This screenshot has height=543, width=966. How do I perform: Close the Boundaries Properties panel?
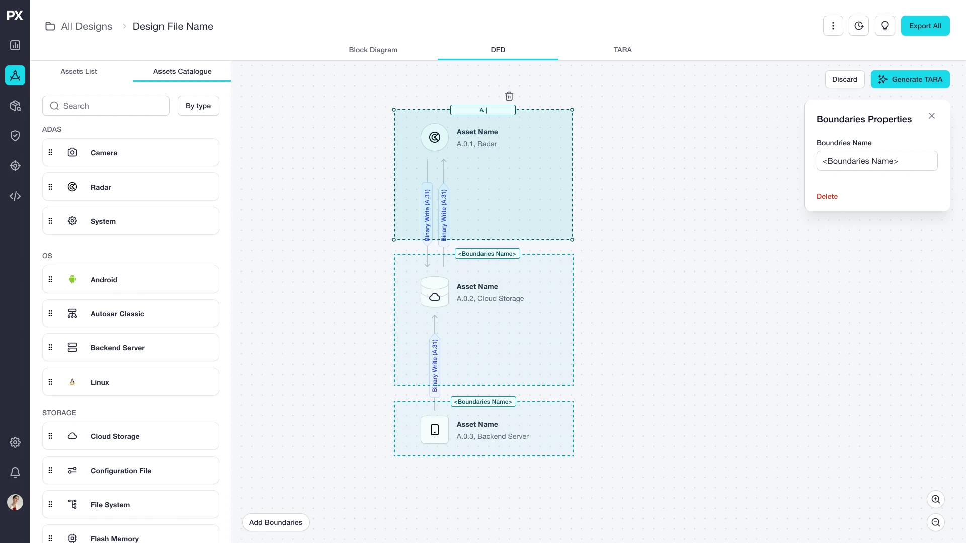(x=932, y=116)
